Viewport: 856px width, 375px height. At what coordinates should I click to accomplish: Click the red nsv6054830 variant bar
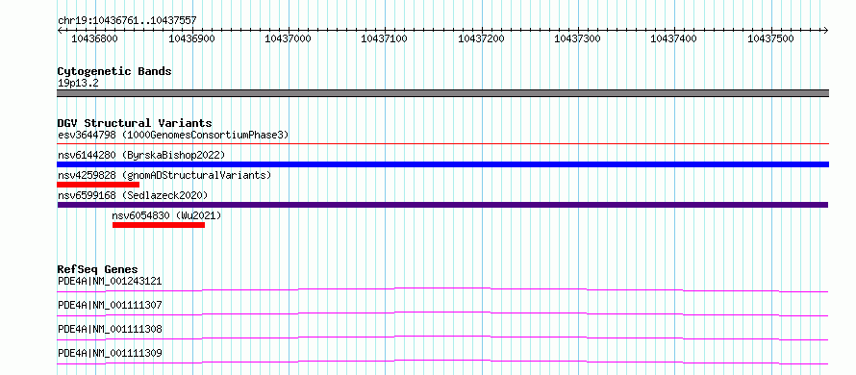159,225
